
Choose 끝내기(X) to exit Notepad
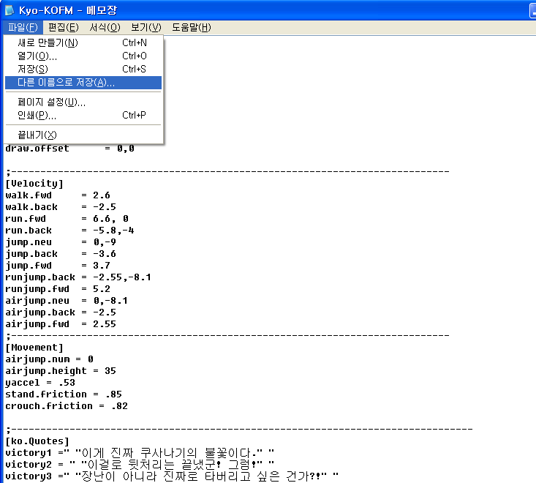tap(83, 135)
